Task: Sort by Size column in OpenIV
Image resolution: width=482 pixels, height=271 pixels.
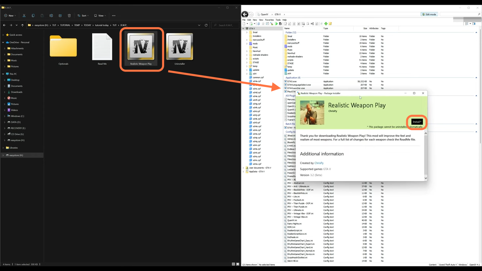Action: click(x=365, y=28)
